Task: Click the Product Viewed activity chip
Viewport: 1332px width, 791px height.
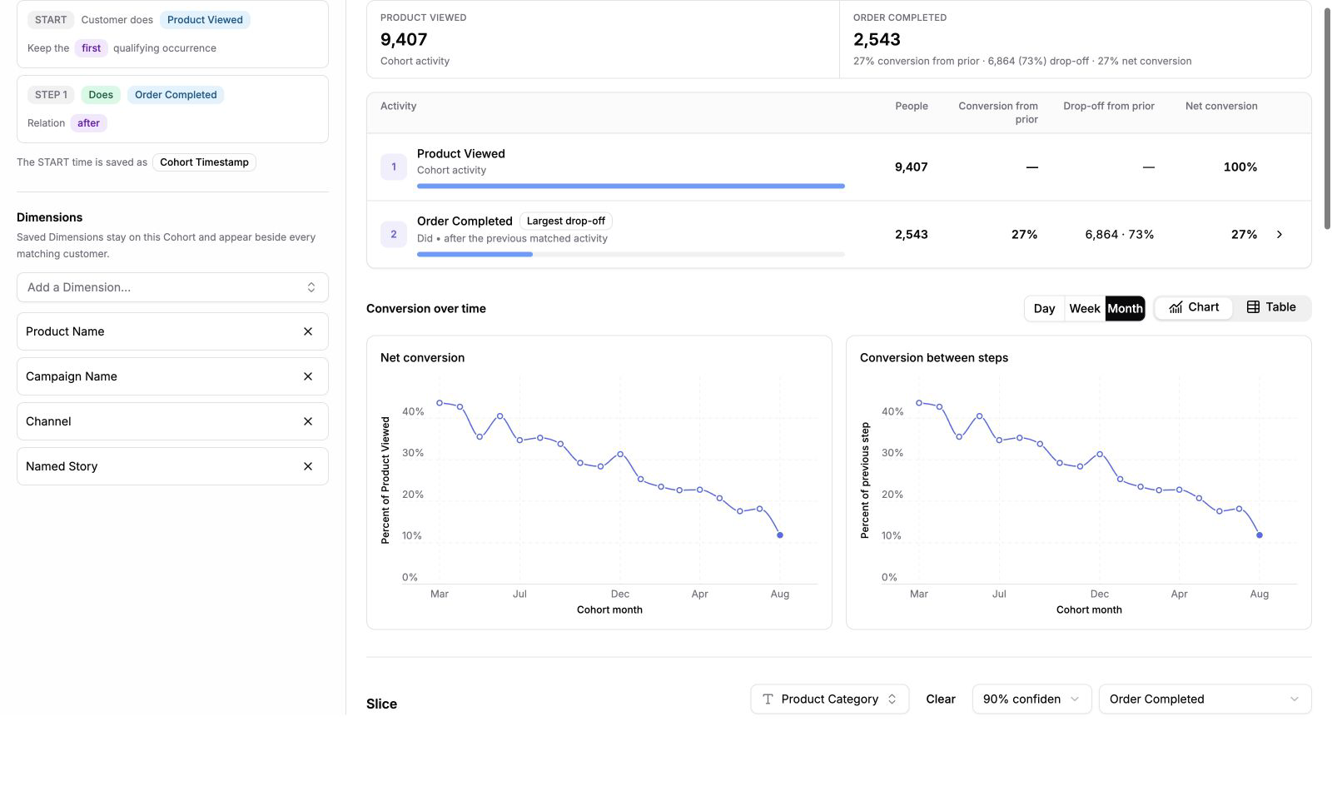Action: pyautogui.click(x=205, y=20)
